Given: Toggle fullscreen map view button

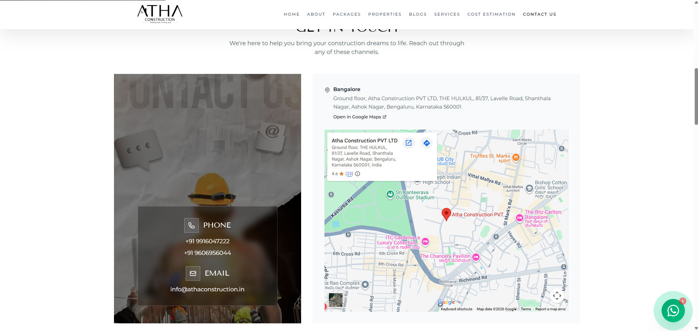Looking at the screenshot, I should 557,296.
